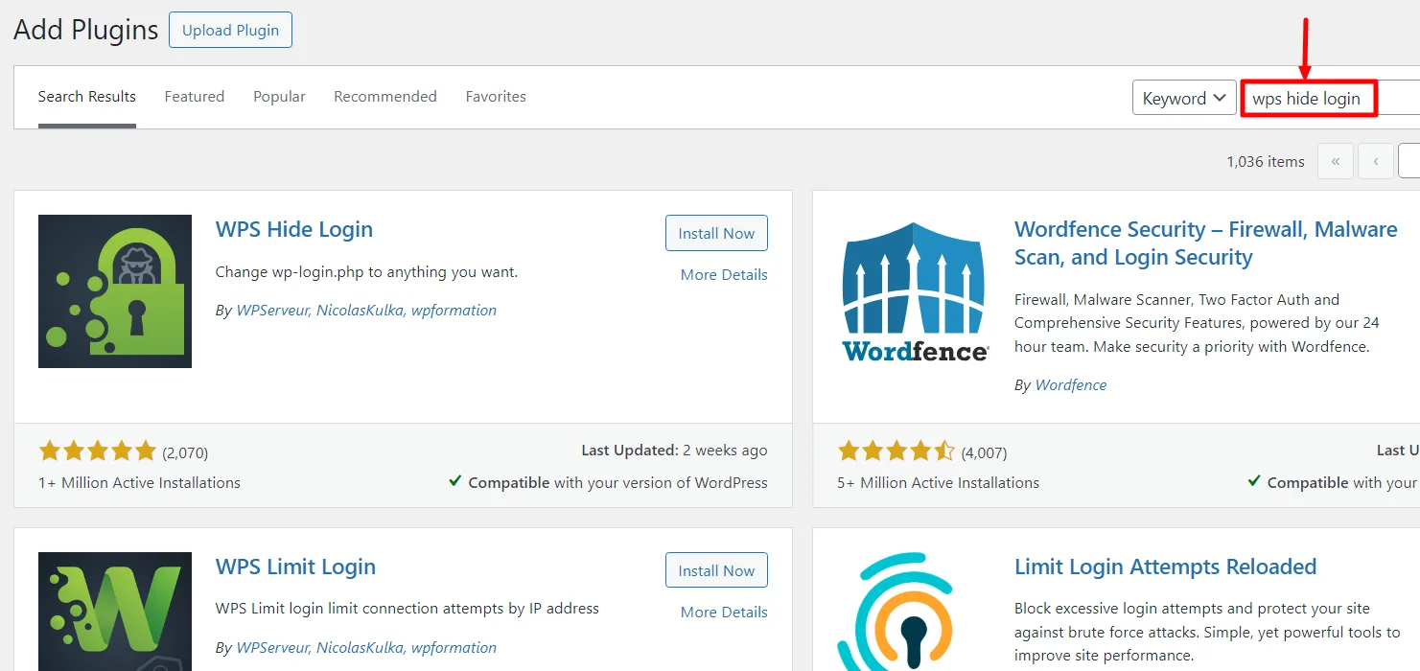
Task: Click the Last Updated: 2 weeks ago text
Action: (x=674, y=450)
